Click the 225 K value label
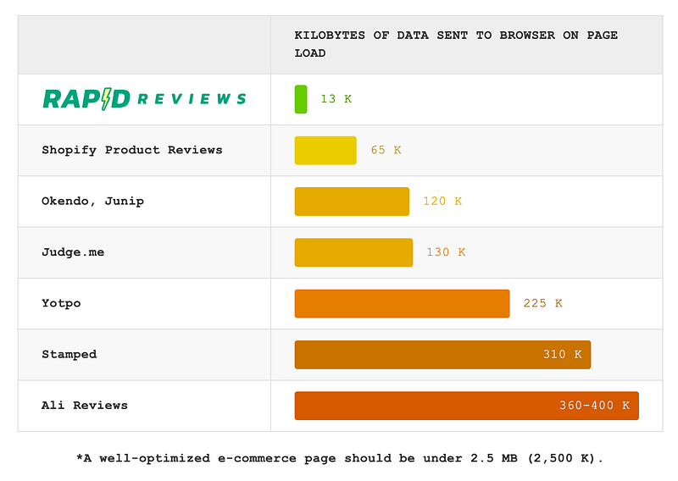This screenshot has height=481, width=678. point(542,303)
